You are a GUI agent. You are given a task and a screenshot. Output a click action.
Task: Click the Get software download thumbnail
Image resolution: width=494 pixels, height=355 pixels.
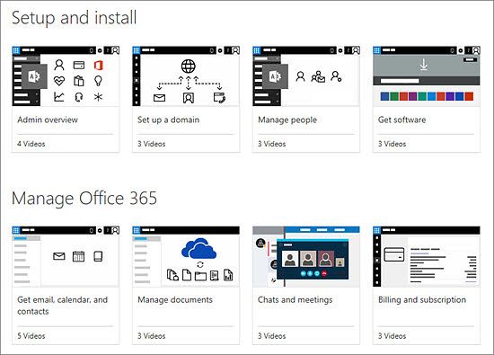point(427,76)
